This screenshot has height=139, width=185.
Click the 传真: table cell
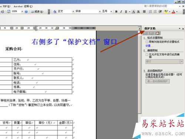pyautogui.click(x=42, y=87)
